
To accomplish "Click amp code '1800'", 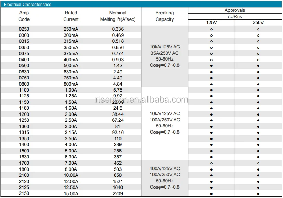I will (x=24, y=169).
